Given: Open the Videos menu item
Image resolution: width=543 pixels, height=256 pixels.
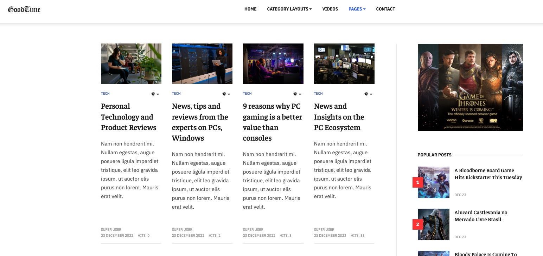Looking at the screenshot, I should click(x=330, y=9).
